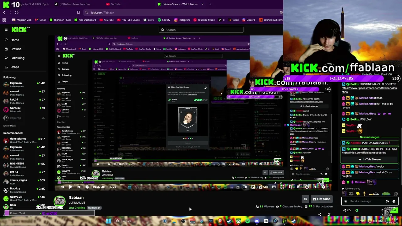This screenshot has height=226, width=402.
Task: Open the Kick Dashboard bookmark
Action: [85, 20]
